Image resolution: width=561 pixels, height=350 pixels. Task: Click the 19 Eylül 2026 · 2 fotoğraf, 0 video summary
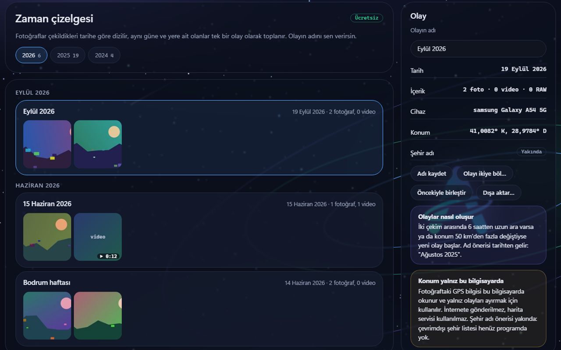[334, 112]
